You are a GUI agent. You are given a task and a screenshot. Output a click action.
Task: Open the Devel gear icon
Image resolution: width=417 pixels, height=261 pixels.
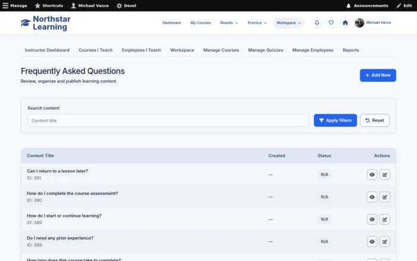119,5
